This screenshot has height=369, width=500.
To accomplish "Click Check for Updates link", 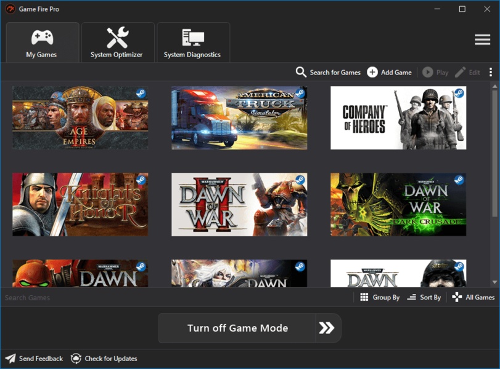I will pyautogui.click(x=110, y=359).
